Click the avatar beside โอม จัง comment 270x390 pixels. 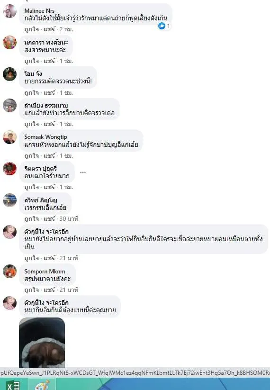point(9,74)
